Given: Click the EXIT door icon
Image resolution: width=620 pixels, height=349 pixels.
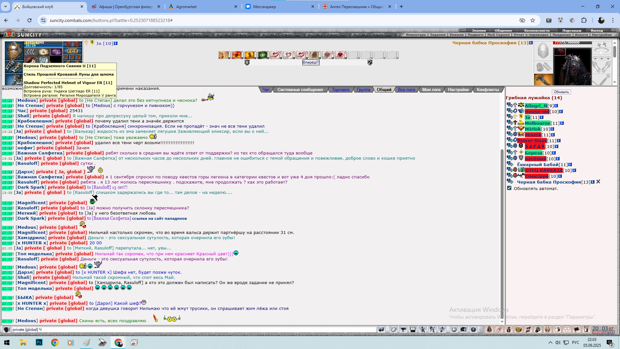Looking at the screenshot, I should tap(586, 329).
